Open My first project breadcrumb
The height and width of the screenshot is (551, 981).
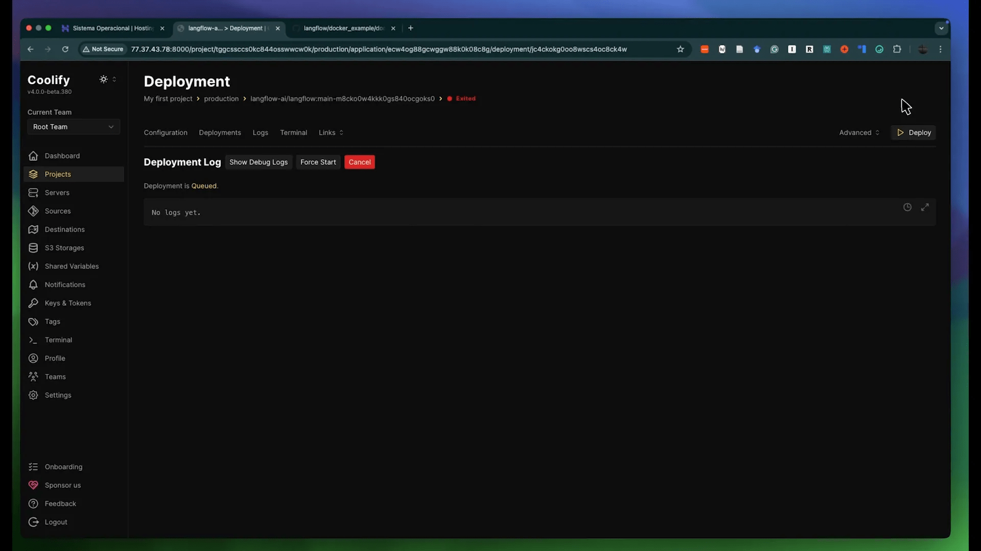[x=168, y=98]
